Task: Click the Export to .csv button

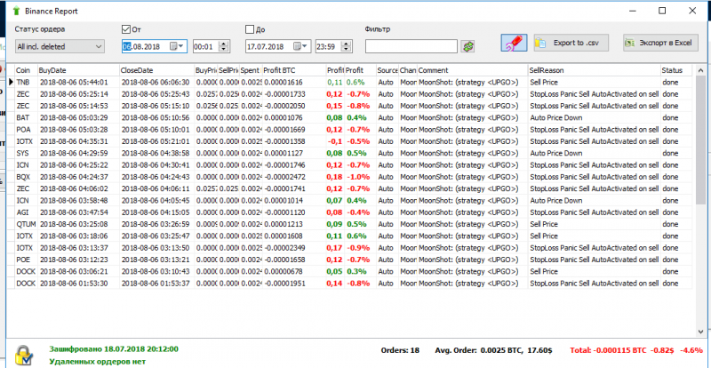Action: (571, 43)
